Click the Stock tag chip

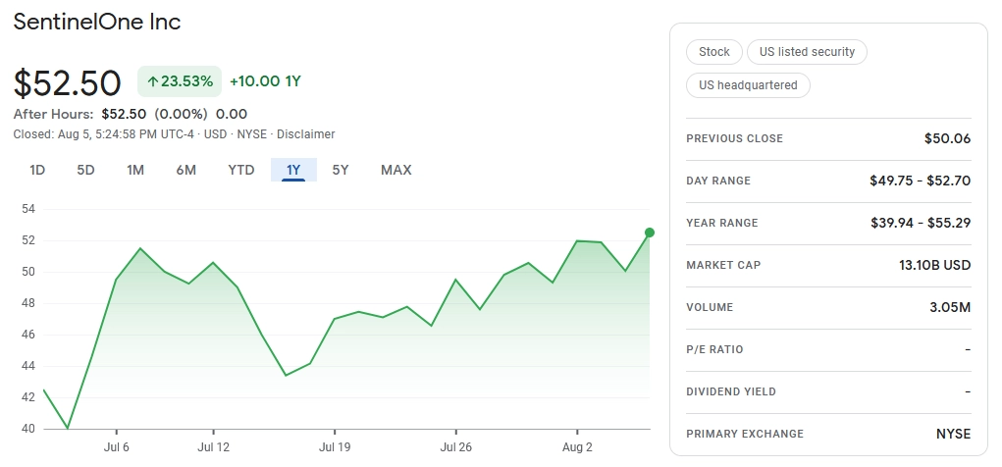[713, 52]
